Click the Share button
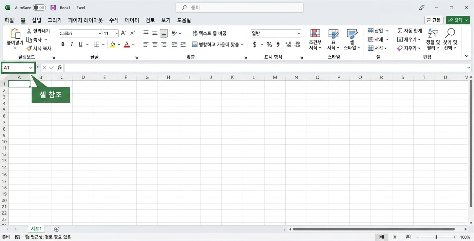 coord(458,20)
